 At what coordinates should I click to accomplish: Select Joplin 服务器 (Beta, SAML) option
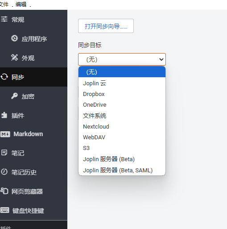tap(122, 170)
